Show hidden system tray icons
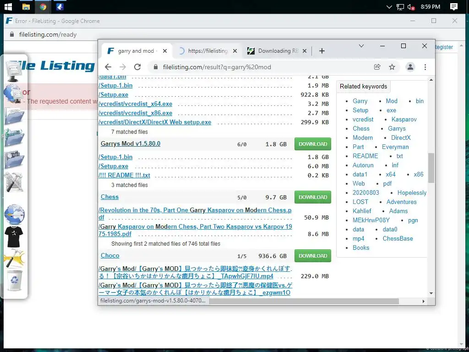 [x=389, y=7]
